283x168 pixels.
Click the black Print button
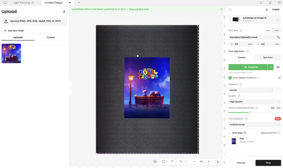click(x=268, y=163)
